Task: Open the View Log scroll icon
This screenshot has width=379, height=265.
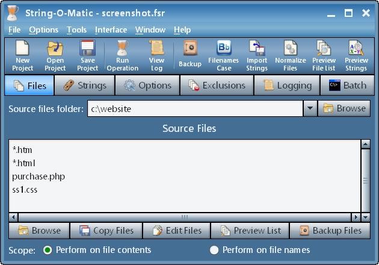Action: click(156, 48)
